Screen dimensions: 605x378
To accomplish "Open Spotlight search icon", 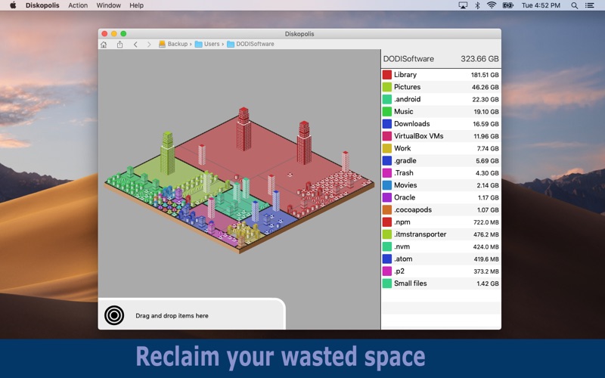I will coord(575,5).
